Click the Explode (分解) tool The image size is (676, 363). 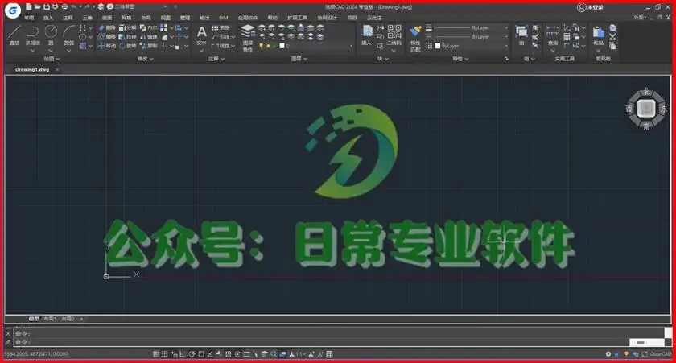pyautogui.click(x=128, y=27)
